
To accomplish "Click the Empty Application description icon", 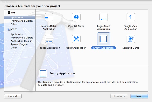I will [x=43, y=73].
